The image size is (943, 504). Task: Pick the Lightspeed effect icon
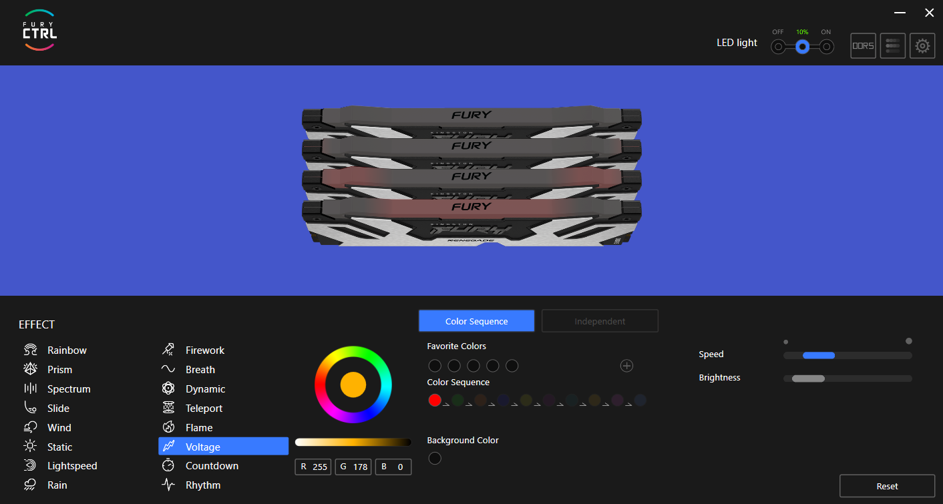pos(30,466)
